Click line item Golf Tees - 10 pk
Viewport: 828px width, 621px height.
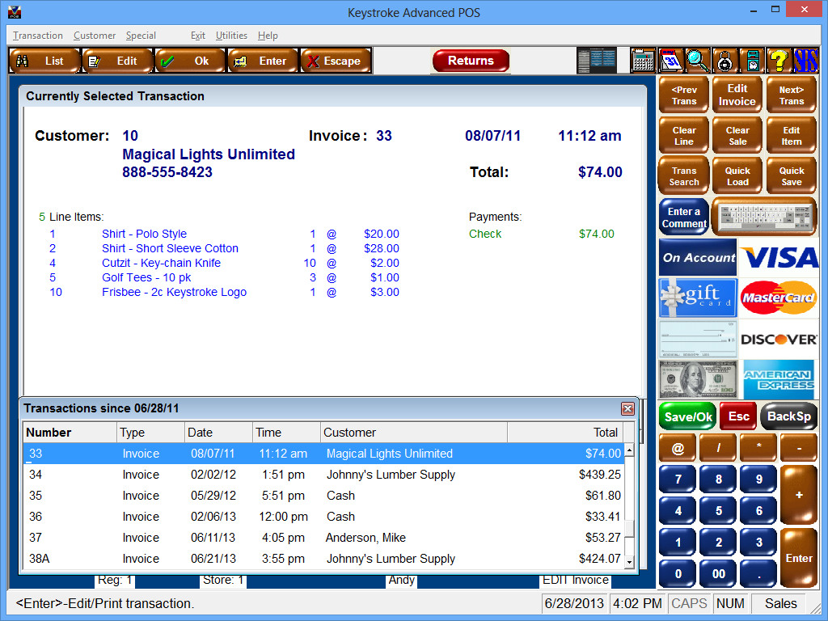tap(146, 278)
